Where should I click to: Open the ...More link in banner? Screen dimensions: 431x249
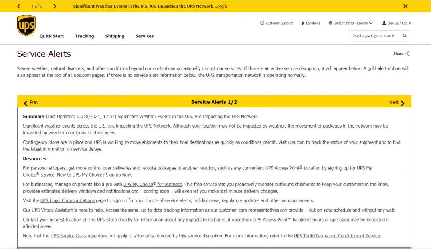pyautogui.click(x=221, y=6)
